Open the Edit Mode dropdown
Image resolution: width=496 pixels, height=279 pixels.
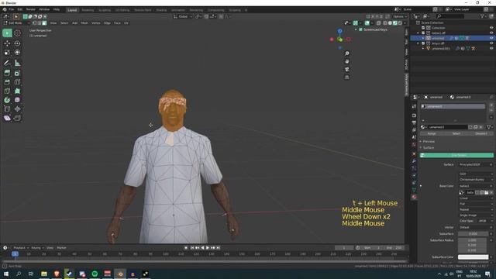tap(16, 23)
